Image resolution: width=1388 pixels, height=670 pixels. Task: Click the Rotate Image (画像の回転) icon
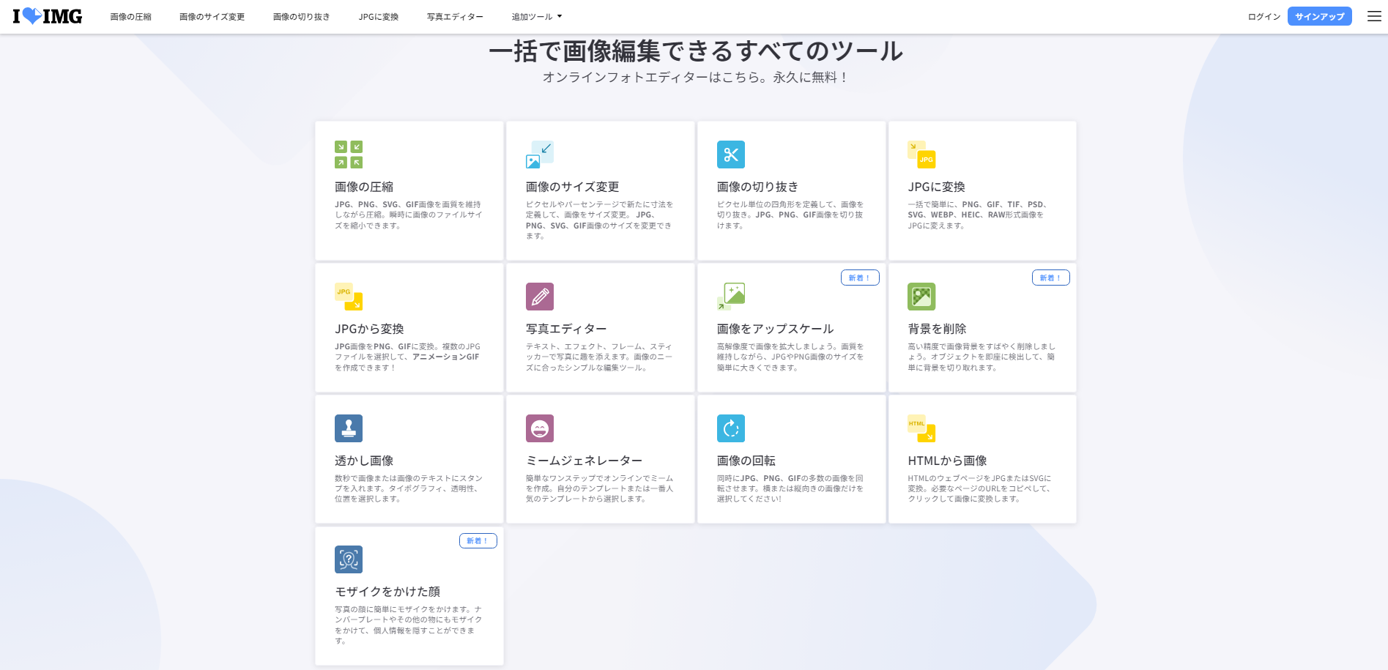(x=731, y=428)
